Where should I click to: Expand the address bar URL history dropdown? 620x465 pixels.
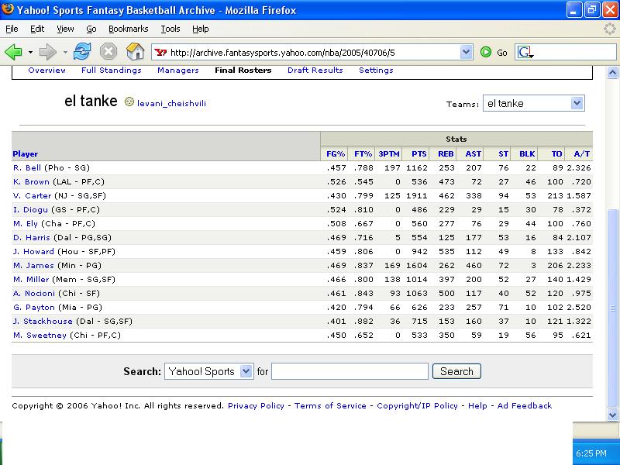467,52
